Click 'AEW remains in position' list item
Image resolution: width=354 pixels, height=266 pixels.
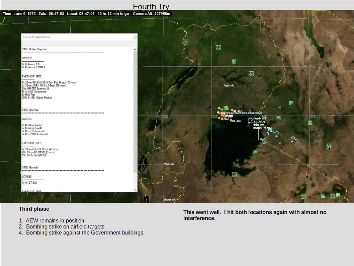(x=52, y=220)
